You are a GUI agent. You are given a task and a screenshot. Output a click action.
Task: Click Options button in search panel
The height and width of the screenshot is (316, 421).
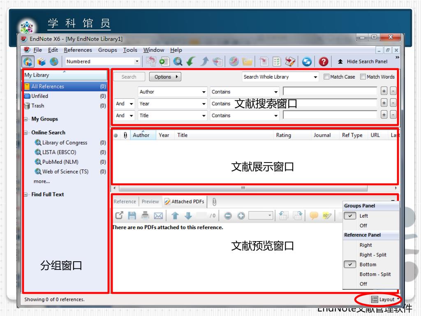pyautogui.click(x=165, y=77)
